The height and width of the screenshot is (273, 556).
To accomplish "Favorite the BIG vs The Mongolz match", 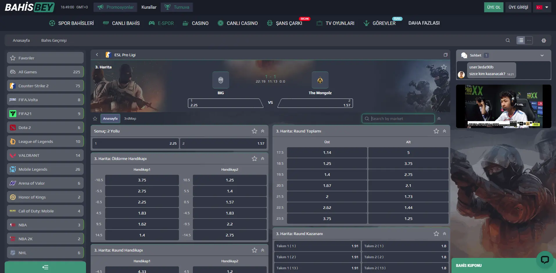I will 444,67.
